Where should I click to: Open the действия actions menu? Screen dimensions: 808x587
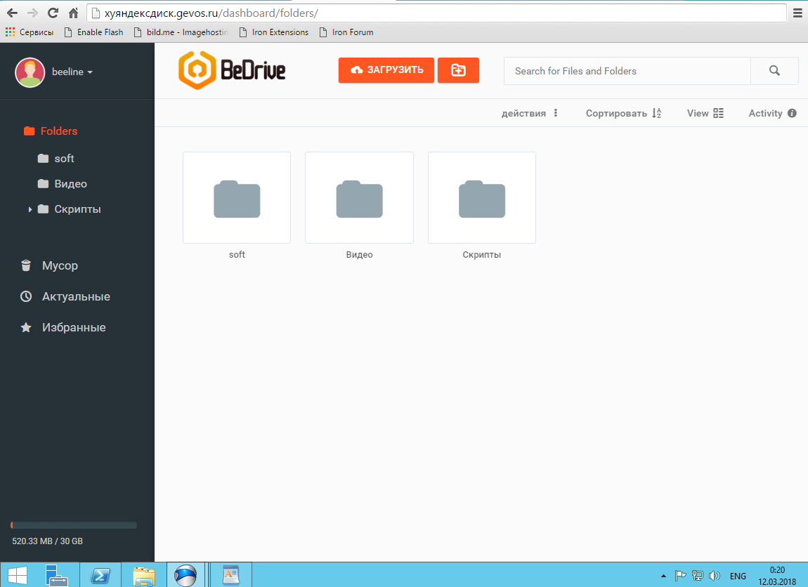[530, 113]
